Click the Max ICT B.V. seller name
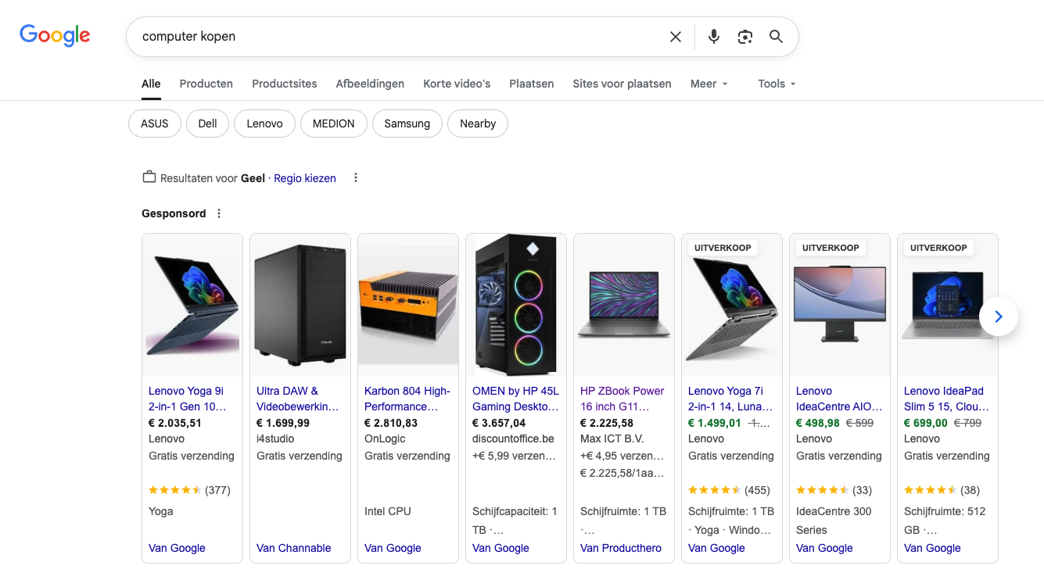This screenshot has height=580, width=1044. coord(612,439)
